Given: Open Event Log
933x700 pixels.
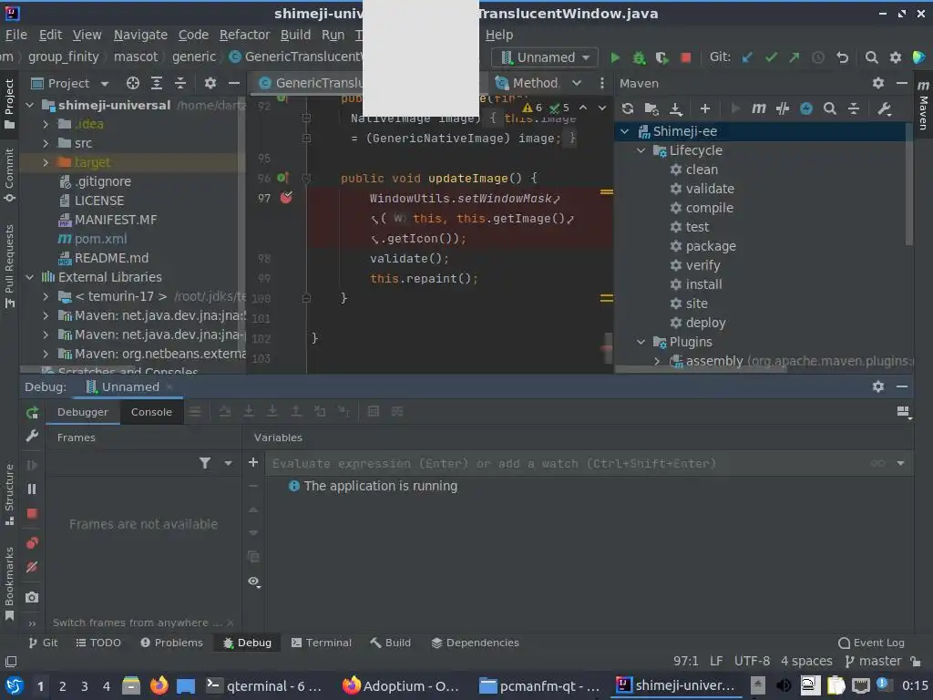Looking at the screenshot, I should (x=871, y=643).
